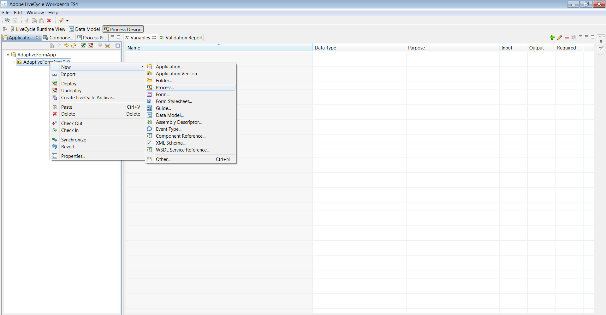606x315 pixels.
Task: Click the deploy icon with green arrow
Action: 83,46
